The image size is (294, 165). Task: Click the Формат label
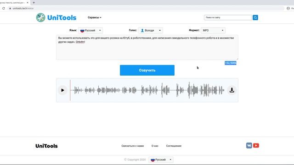pyautogui.click(x=194, y=30)
